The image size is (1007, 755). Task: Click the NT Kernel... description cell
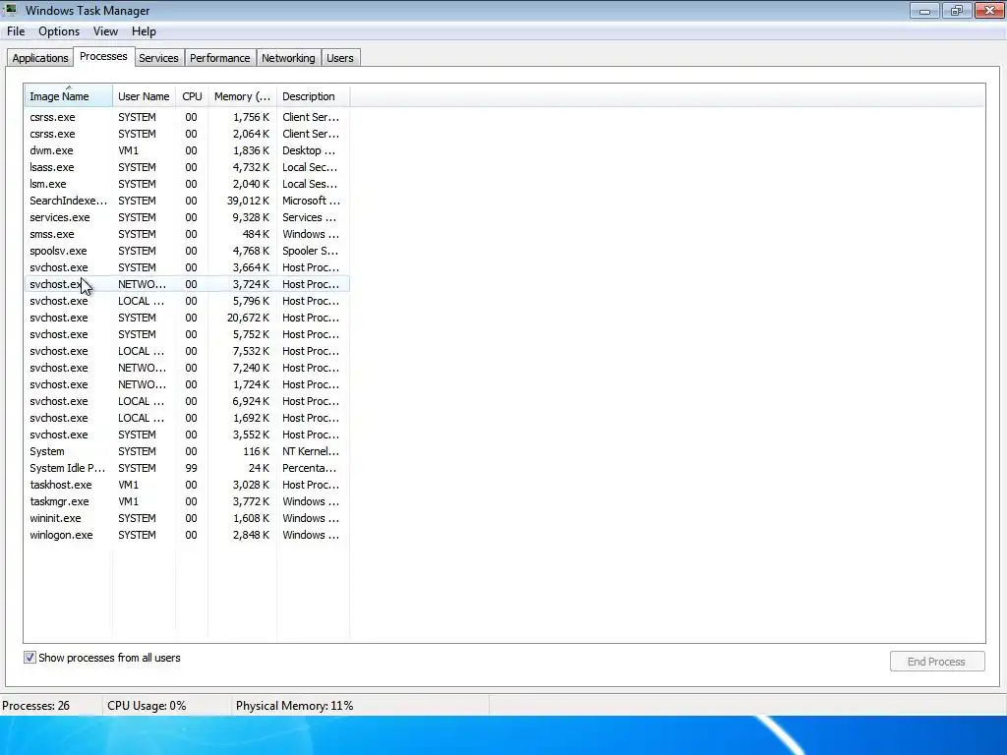click(311, 451)
